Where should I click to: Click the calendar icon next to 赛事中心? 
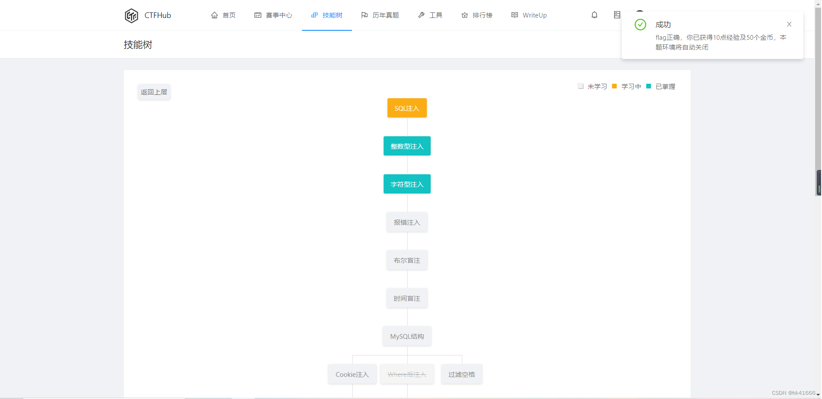[x=257, y=15]
